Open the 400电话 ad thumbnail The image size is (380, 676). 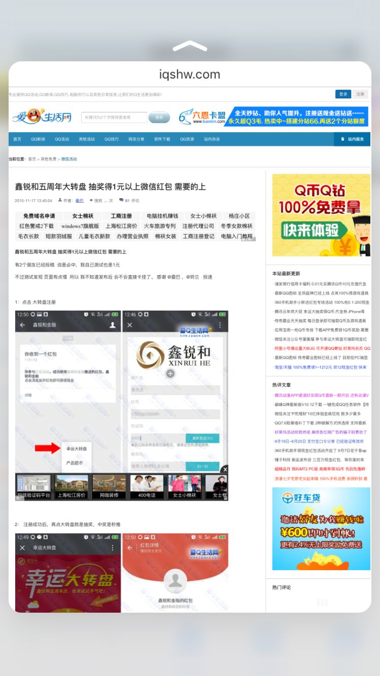coord(146,486)
